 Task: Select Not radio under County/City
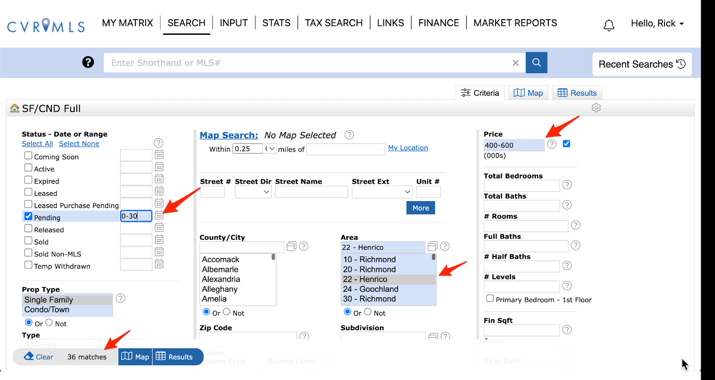click(x=227, y=312)
